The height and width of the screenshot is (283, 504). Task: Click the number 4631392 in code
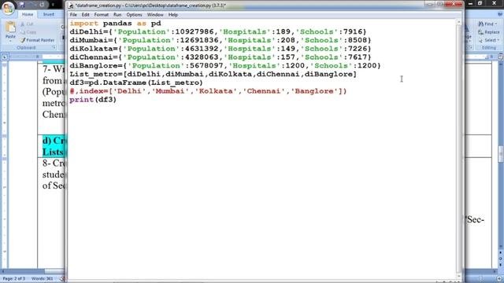202,49
